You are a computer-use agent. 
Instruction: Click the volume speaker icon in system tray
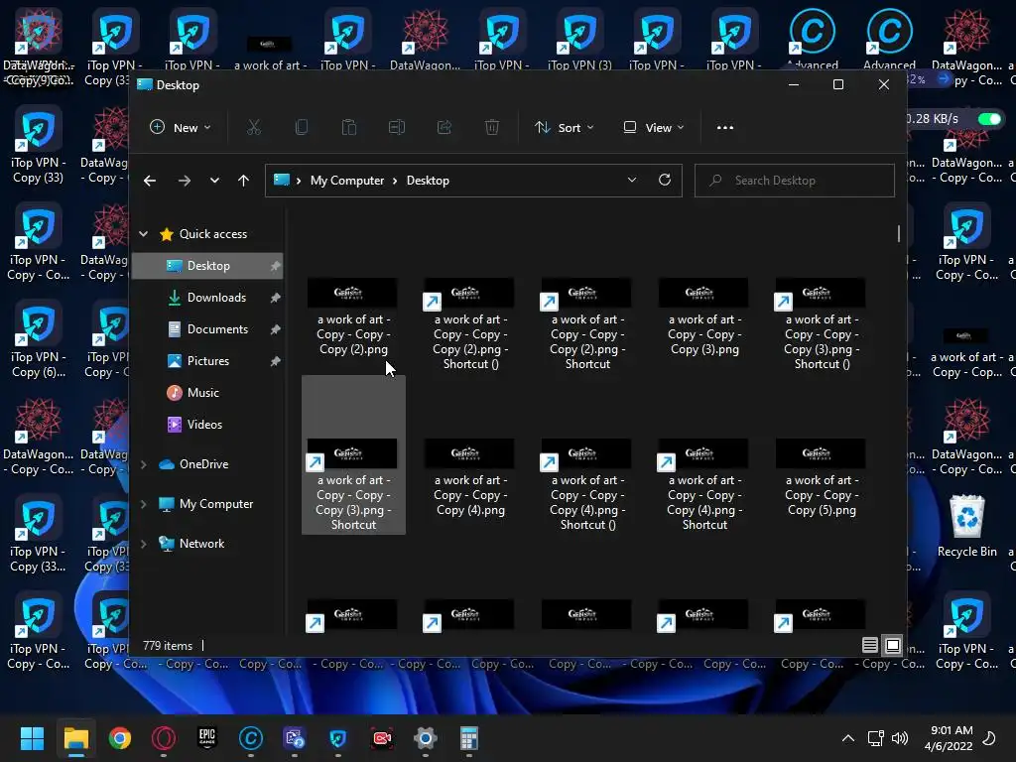tap(899, 738)
